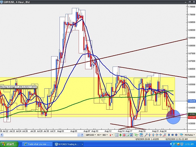Screen dimensions: 196x147
Task: Click the 1.63592 black price tag
Action: point(192,114)
